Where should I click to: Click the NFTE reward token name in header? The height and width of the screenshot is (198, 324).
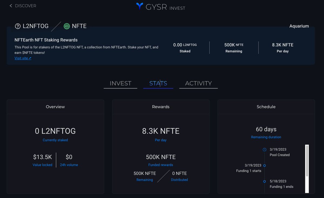79,26
